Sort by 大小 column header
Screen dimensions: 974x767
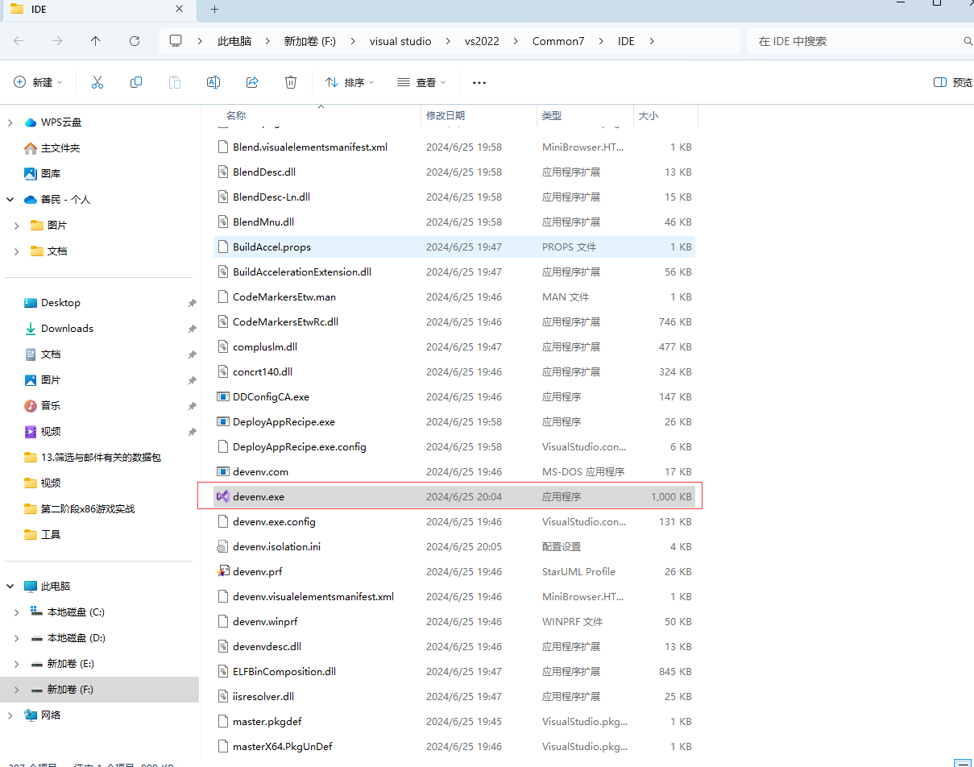[649, 116]
